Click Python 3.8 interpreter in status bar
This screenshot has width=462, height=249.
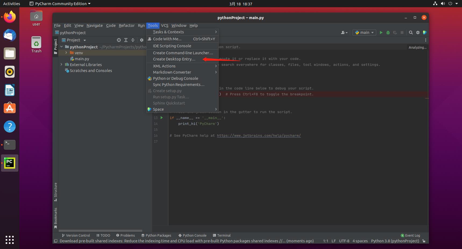tap(395, 241)
